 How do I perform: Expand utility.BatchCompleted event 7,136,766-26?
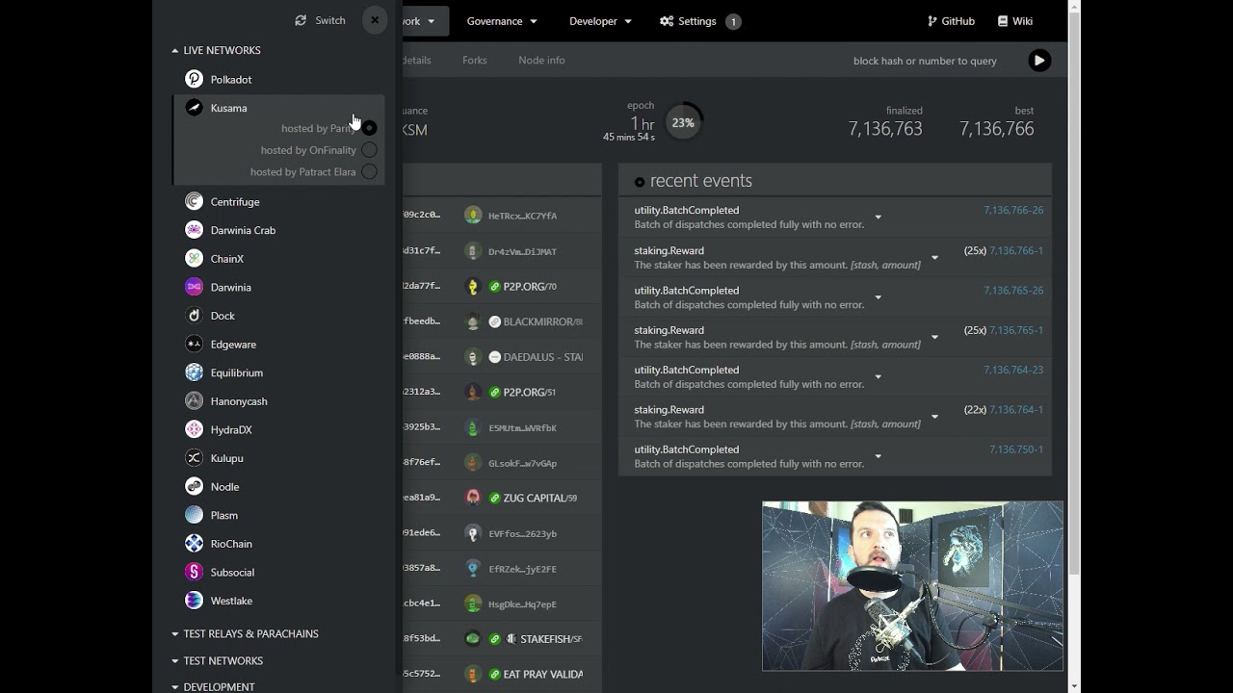click(878, 218)
